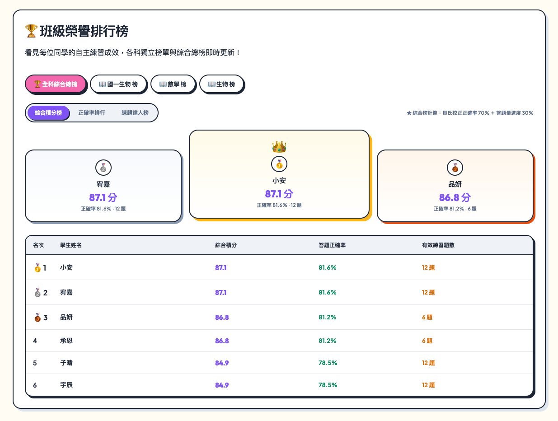Click the trophy icon beside 班級榮譽排行榜
The image size is (558, 421).
pyautogui.click(x=31, y=31)
